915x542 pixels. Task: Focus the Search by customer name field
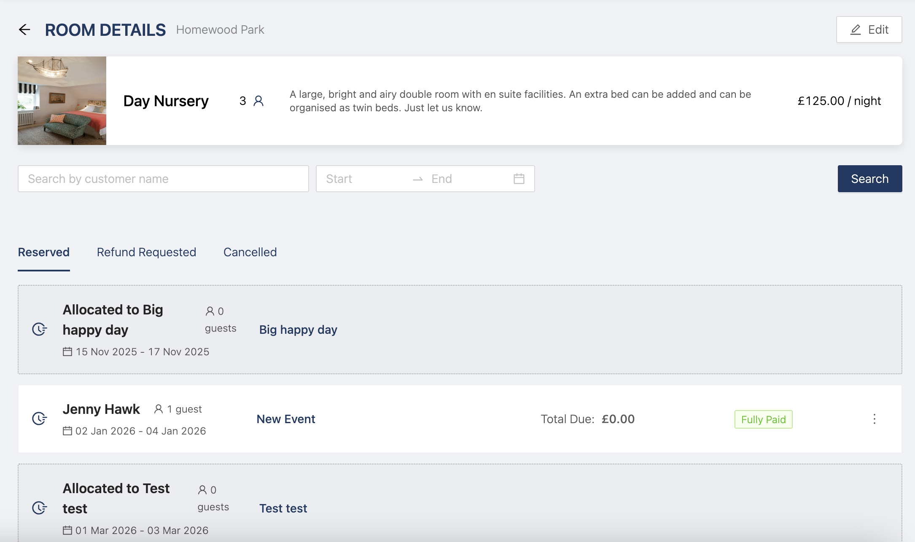163,179
